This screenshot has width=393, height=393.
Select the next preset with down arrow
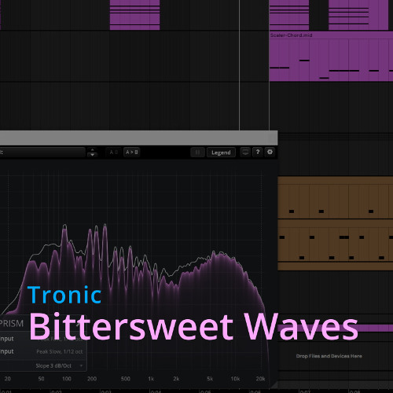(92, 155)
